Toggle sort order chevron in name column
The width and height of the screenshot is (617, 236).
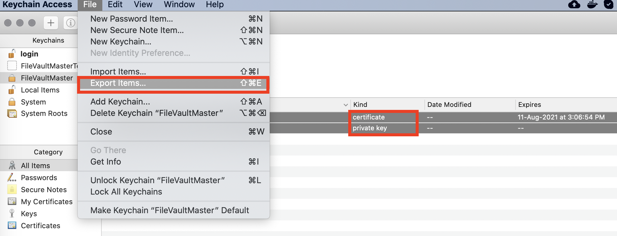(346, 105)
